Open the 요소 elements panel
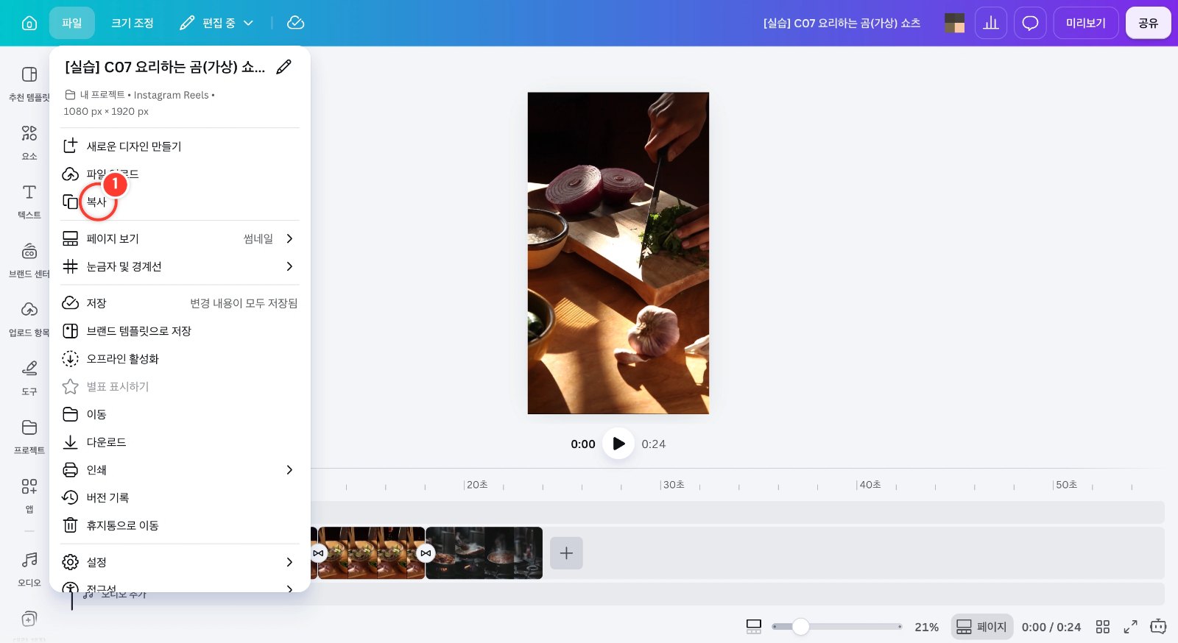This screenshot has height=643, width=1178. [x=29, y=143]
